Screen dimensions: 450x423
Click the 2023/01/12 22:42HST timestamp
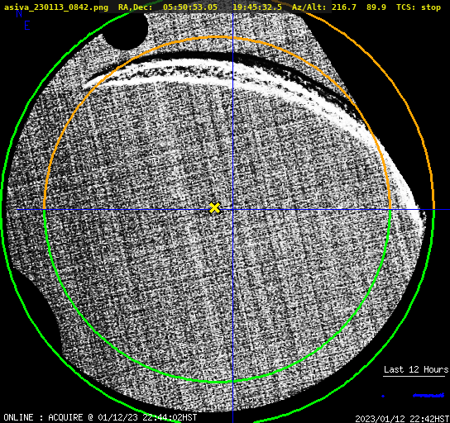(x=402, y=419)
